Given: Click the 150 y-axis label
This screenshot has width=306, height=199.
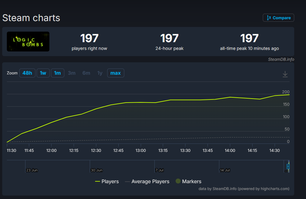Looking at the screenshot, I should tap(286, 104).
